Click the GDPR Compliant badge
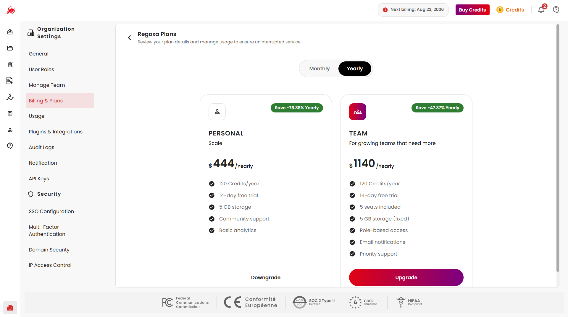Screen dimensions: 568x317 tap(363, 302)
